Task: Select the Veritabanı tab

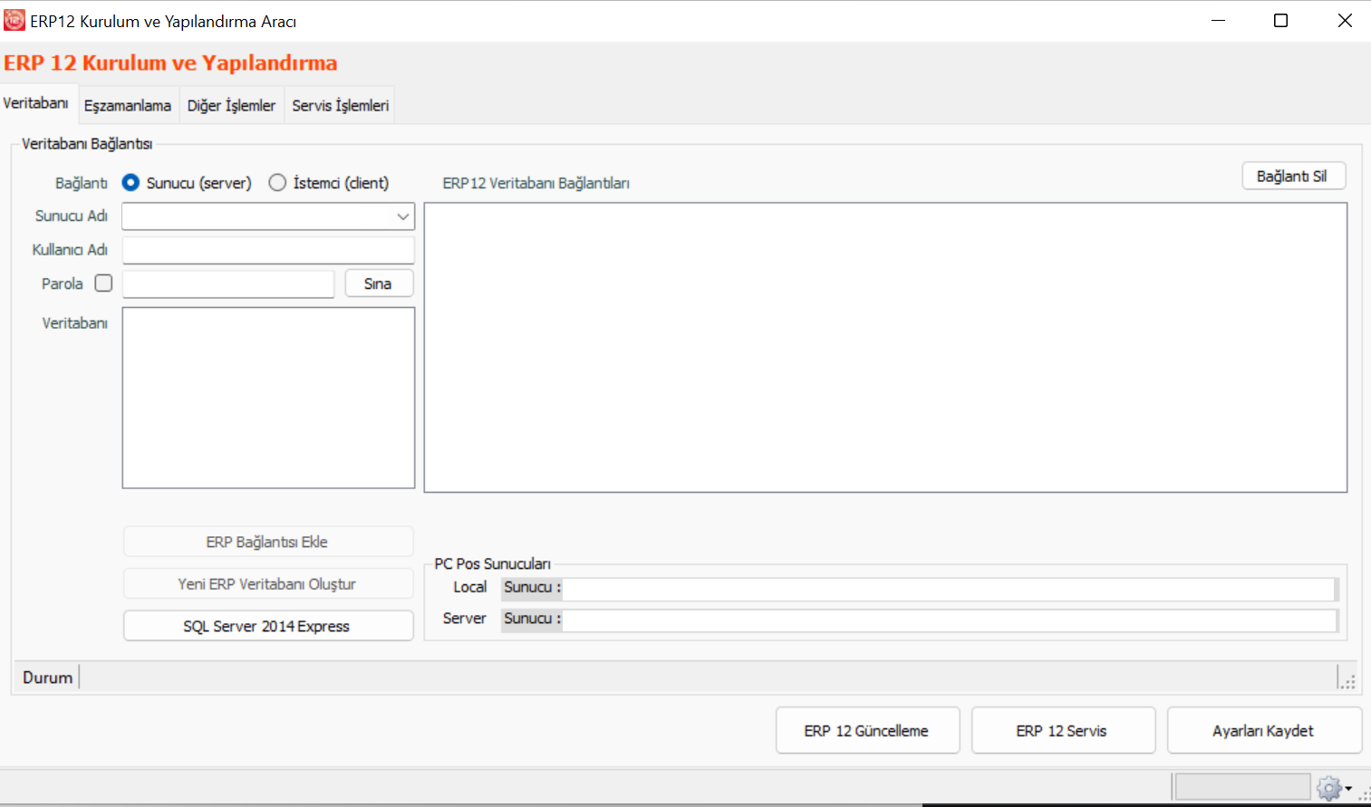Action: [36, 103]
